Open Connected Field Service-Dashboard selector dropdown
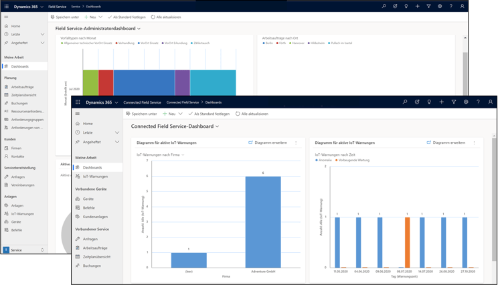This screenshot has width=502, height=287. tap(218, 126)
